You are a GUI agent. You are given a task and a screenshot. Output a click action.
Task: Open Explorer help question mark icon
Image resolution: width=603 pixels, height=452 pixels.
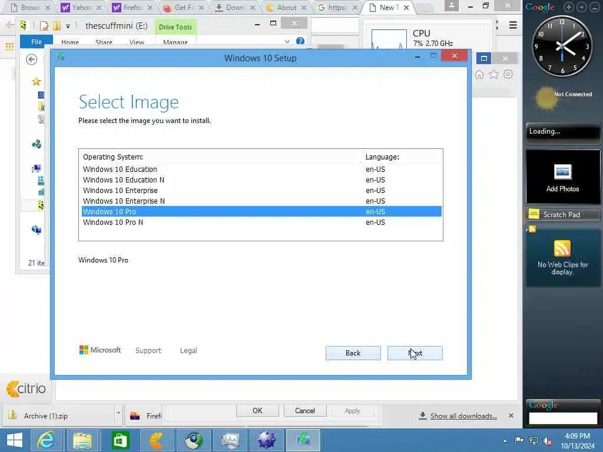pyautogui.click(x=300, y=41)
